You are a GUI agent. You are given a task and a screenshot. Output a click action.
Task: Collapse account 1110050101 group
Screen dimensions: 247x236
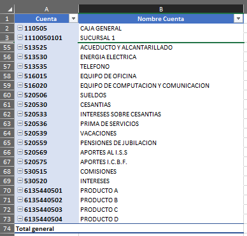click(20, 38)
